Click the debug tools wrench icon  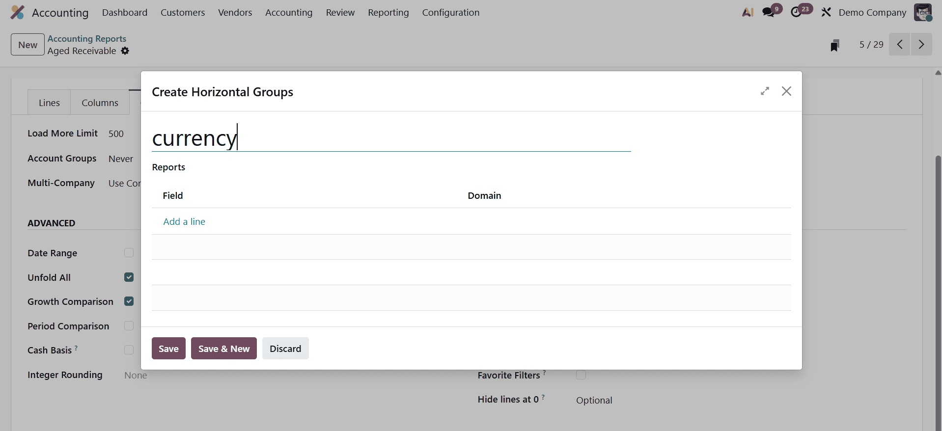[826, 12]
